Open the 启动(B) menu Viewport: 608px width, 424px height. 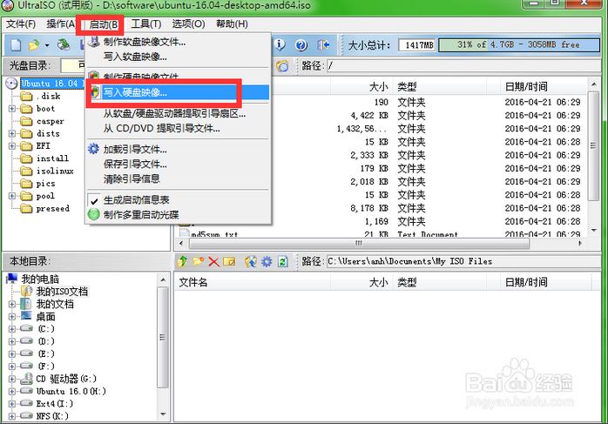tap(103, 24)
